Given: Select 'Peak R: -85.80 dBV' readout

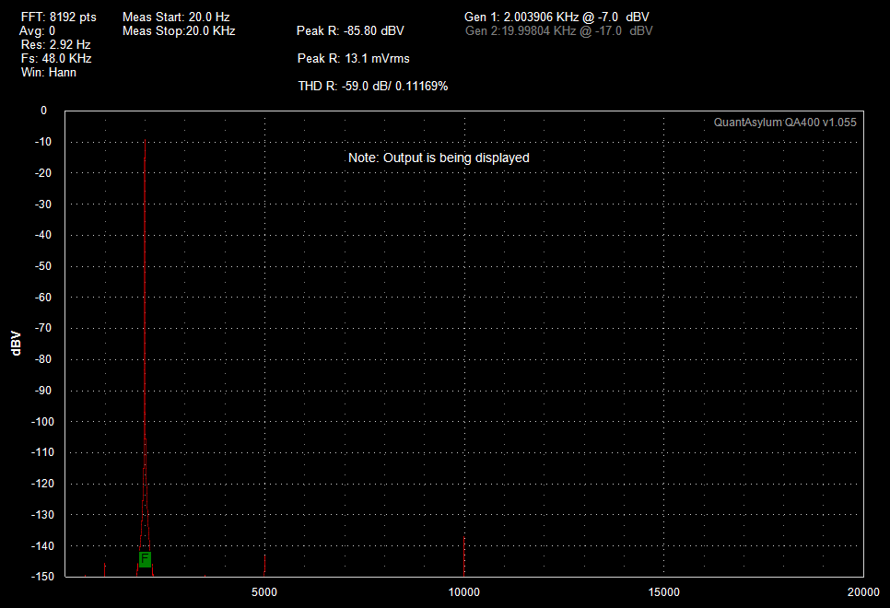Looking at the screenshot, I should coord(350,30).
